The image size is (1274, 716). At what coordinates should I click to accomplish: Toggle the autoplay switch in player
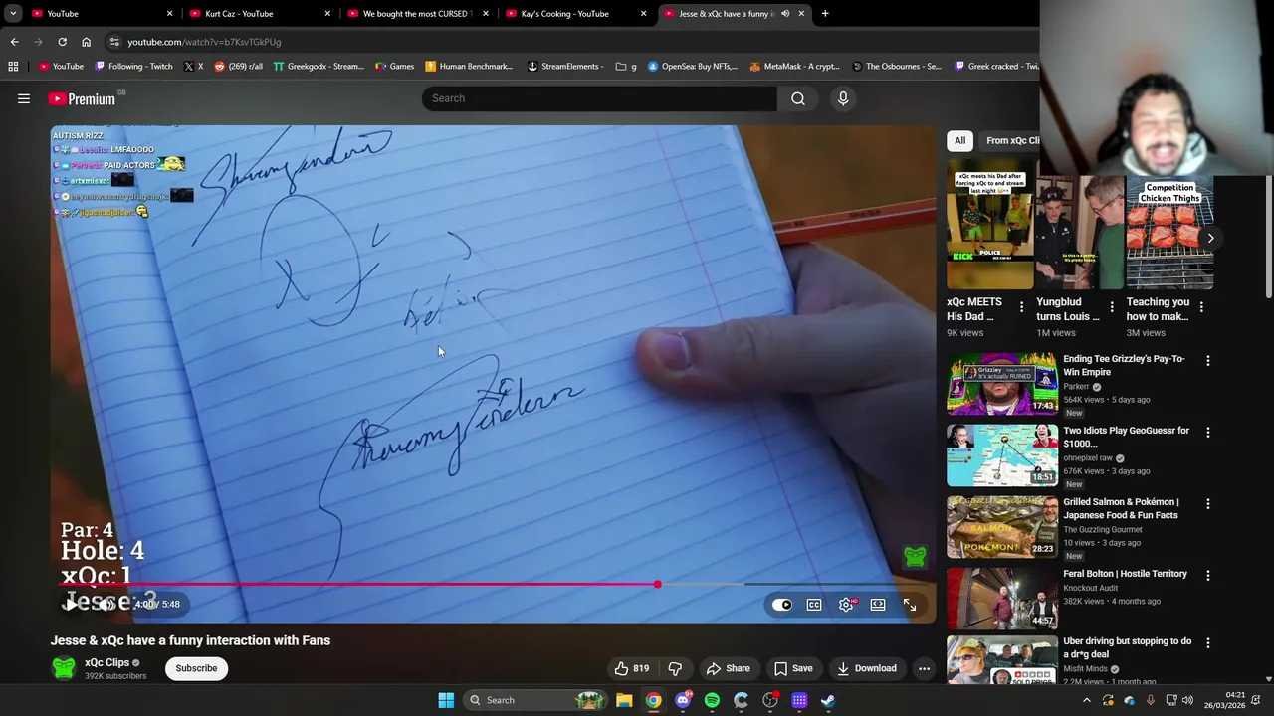click(782, 605)
